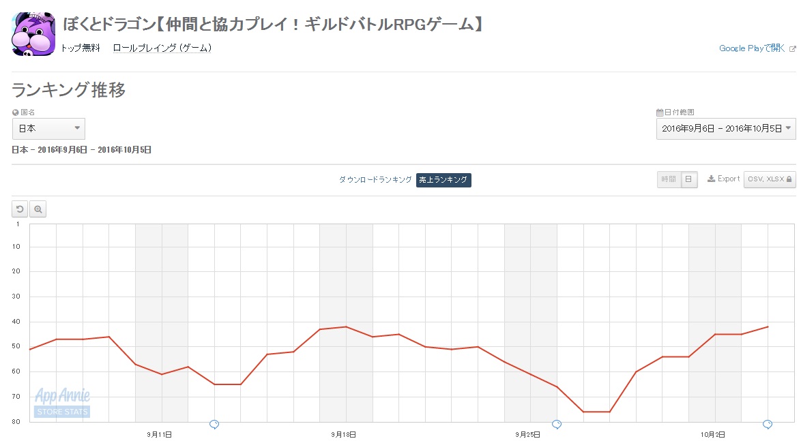Click the locked CSV, XLSX export button
801x441 pixels.
pyautogui.click(x=770, y=179)
